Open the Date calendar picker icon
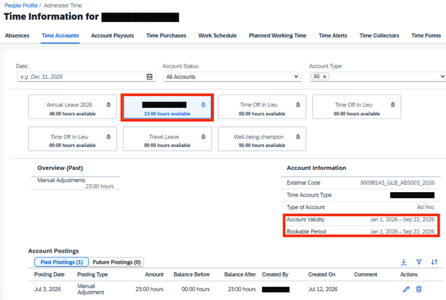446x300 pixels. pos(149,77)
